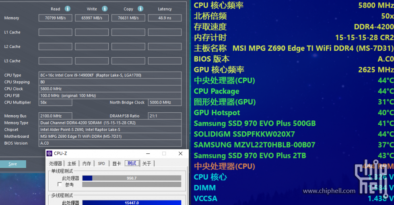Click the Memory Copy value 76631 MB/s
The width and height of the screenshot is (394, 205).
(128, 18)
